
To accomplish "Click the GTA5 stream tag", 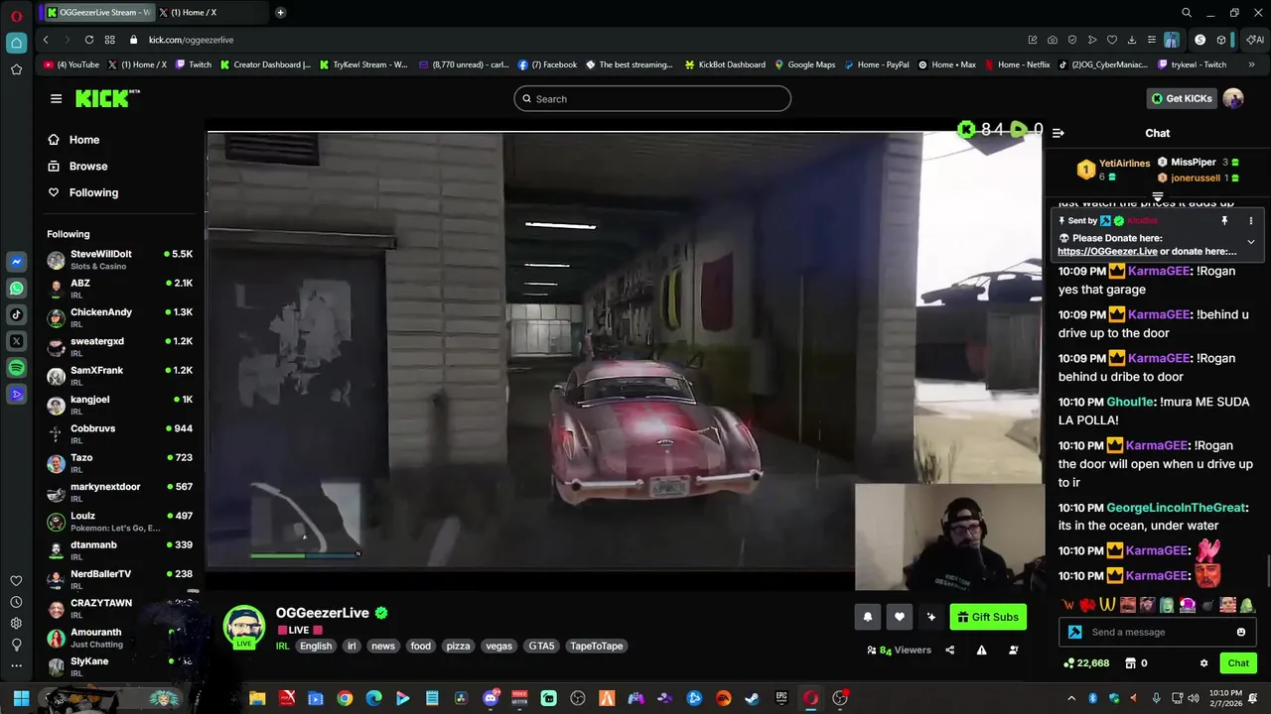I will tap(541, 646).
